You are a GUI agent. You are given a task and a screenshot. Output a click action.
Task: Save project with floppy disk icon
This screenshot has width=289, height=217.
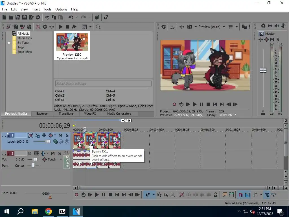[18, 17]
